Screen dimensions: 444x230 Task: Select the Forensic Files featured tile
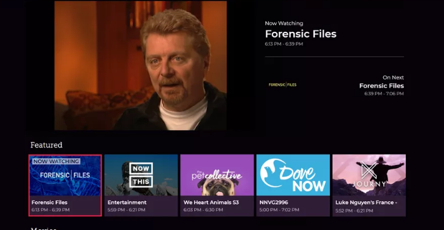[x=65, y=186]
